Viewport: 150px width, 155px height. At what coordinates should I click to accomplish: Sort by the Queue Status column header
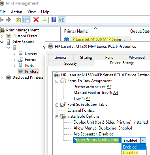coord(139,31)
